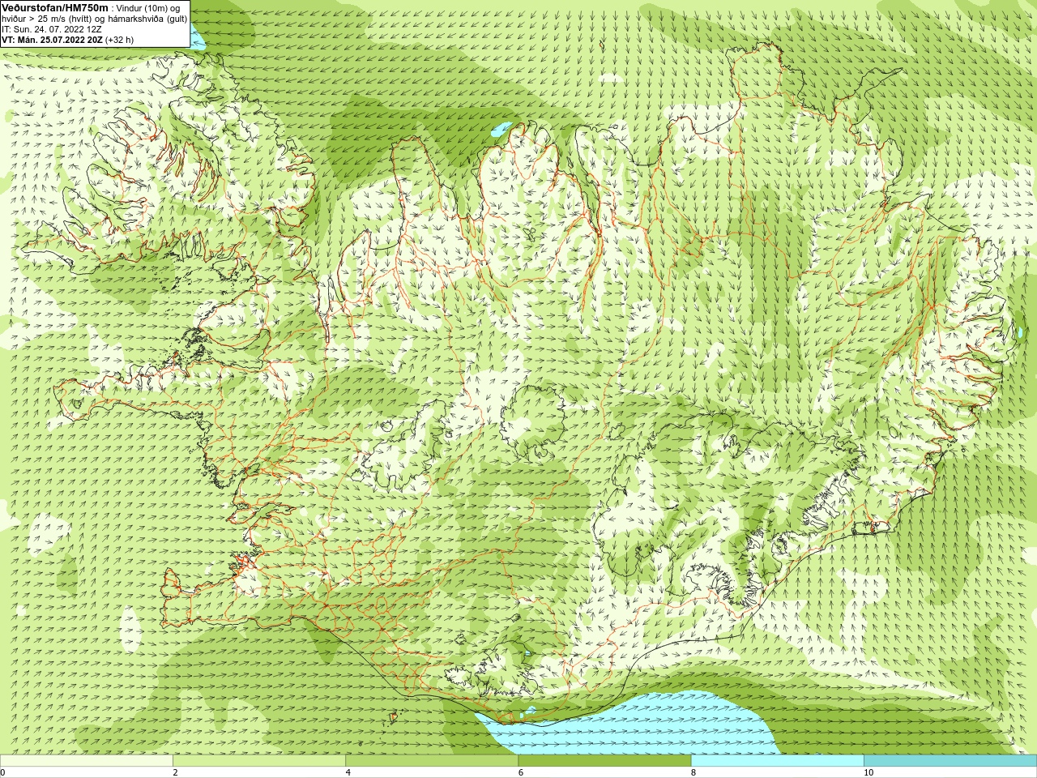Click the 'Vindur (10m) og' legend text
Screen dimensions: 1037x778
[x=148, y=8]
